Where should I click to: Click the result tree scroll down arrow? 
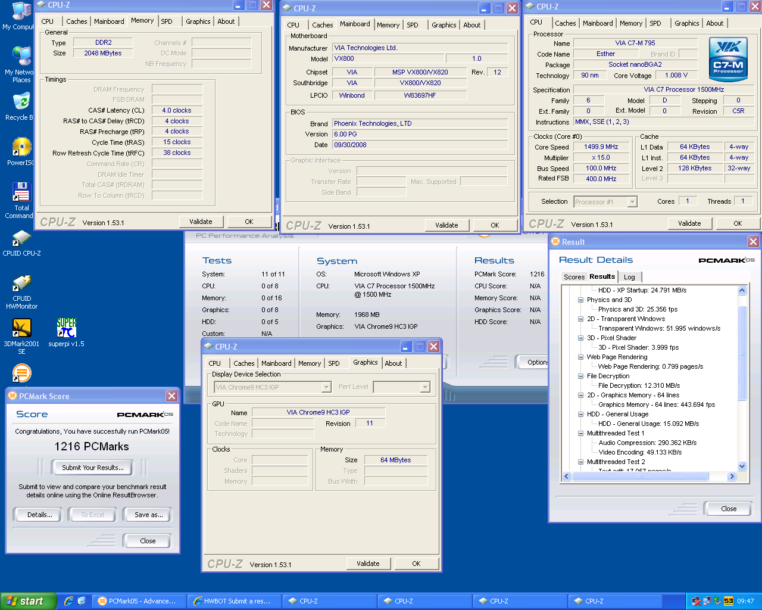coord(742,466)
